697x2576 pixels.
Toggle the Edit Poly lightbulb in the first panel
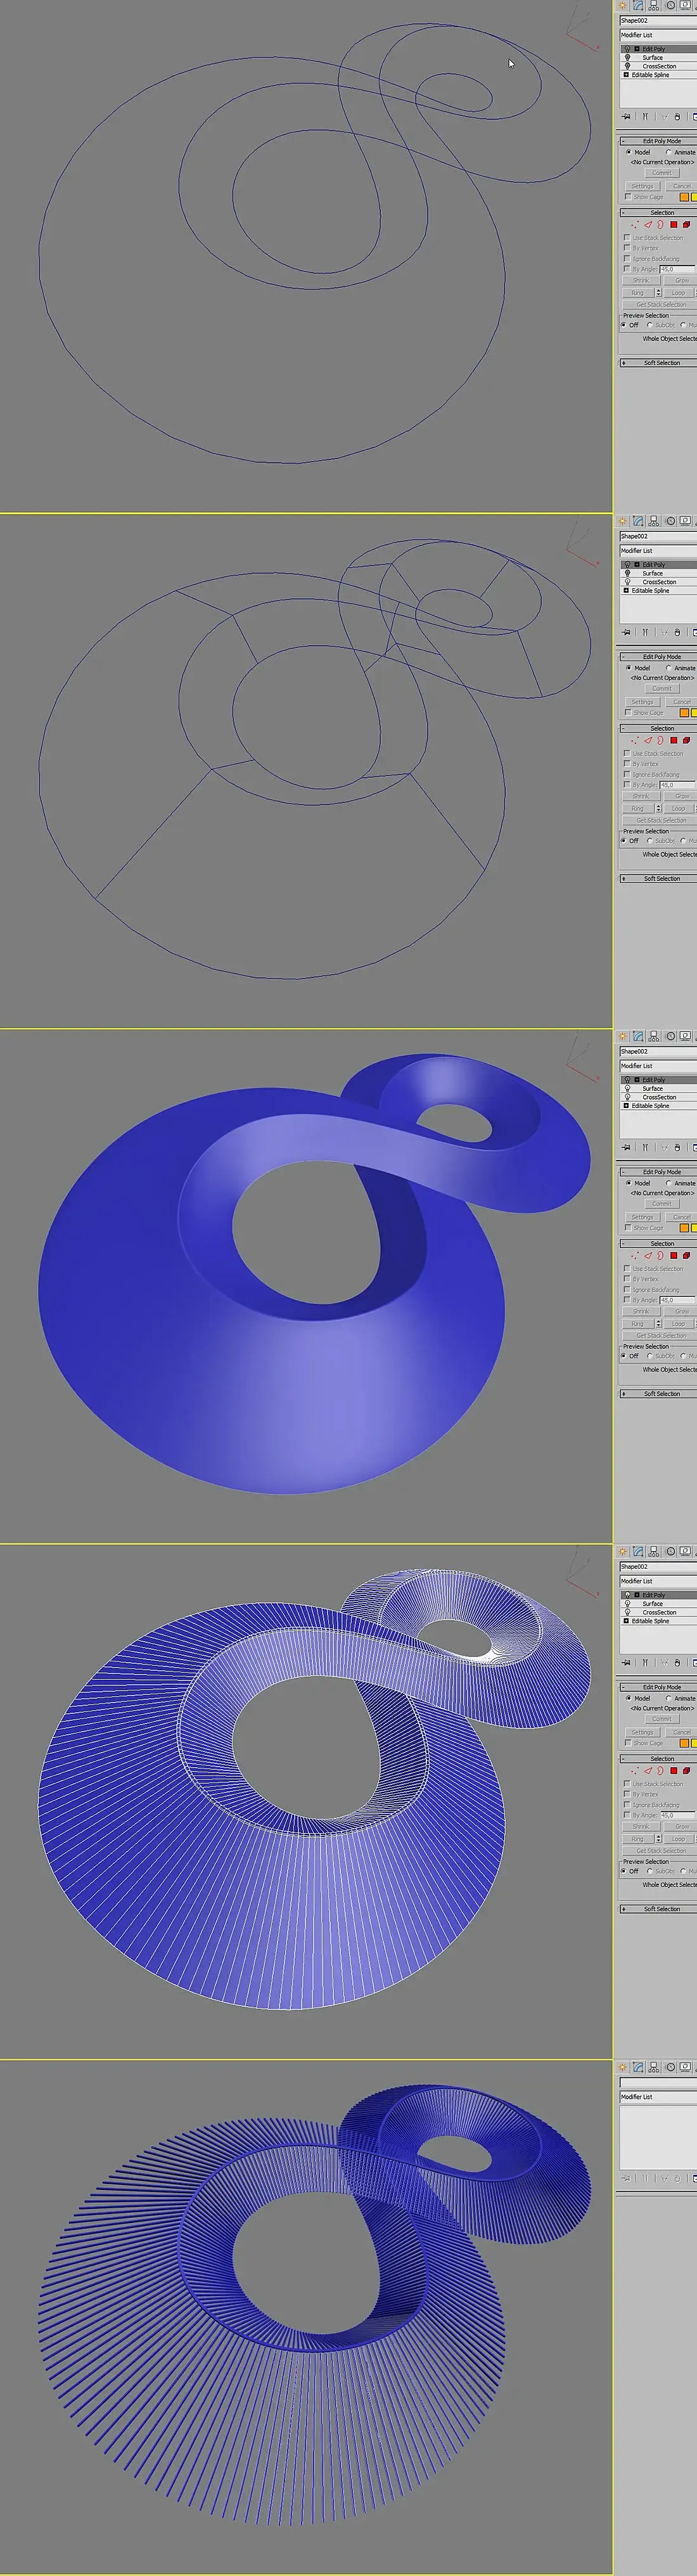click(628, 49)
